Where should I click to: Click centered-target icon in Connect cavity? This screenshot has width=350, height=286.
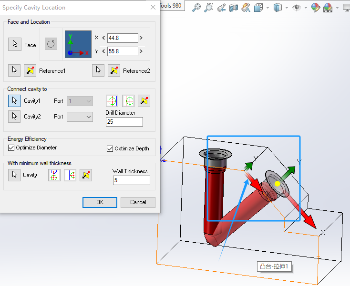112,101
